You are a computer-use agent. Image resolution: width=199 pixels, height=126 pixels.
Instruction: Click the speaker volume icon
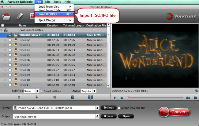tap(196, 91)
